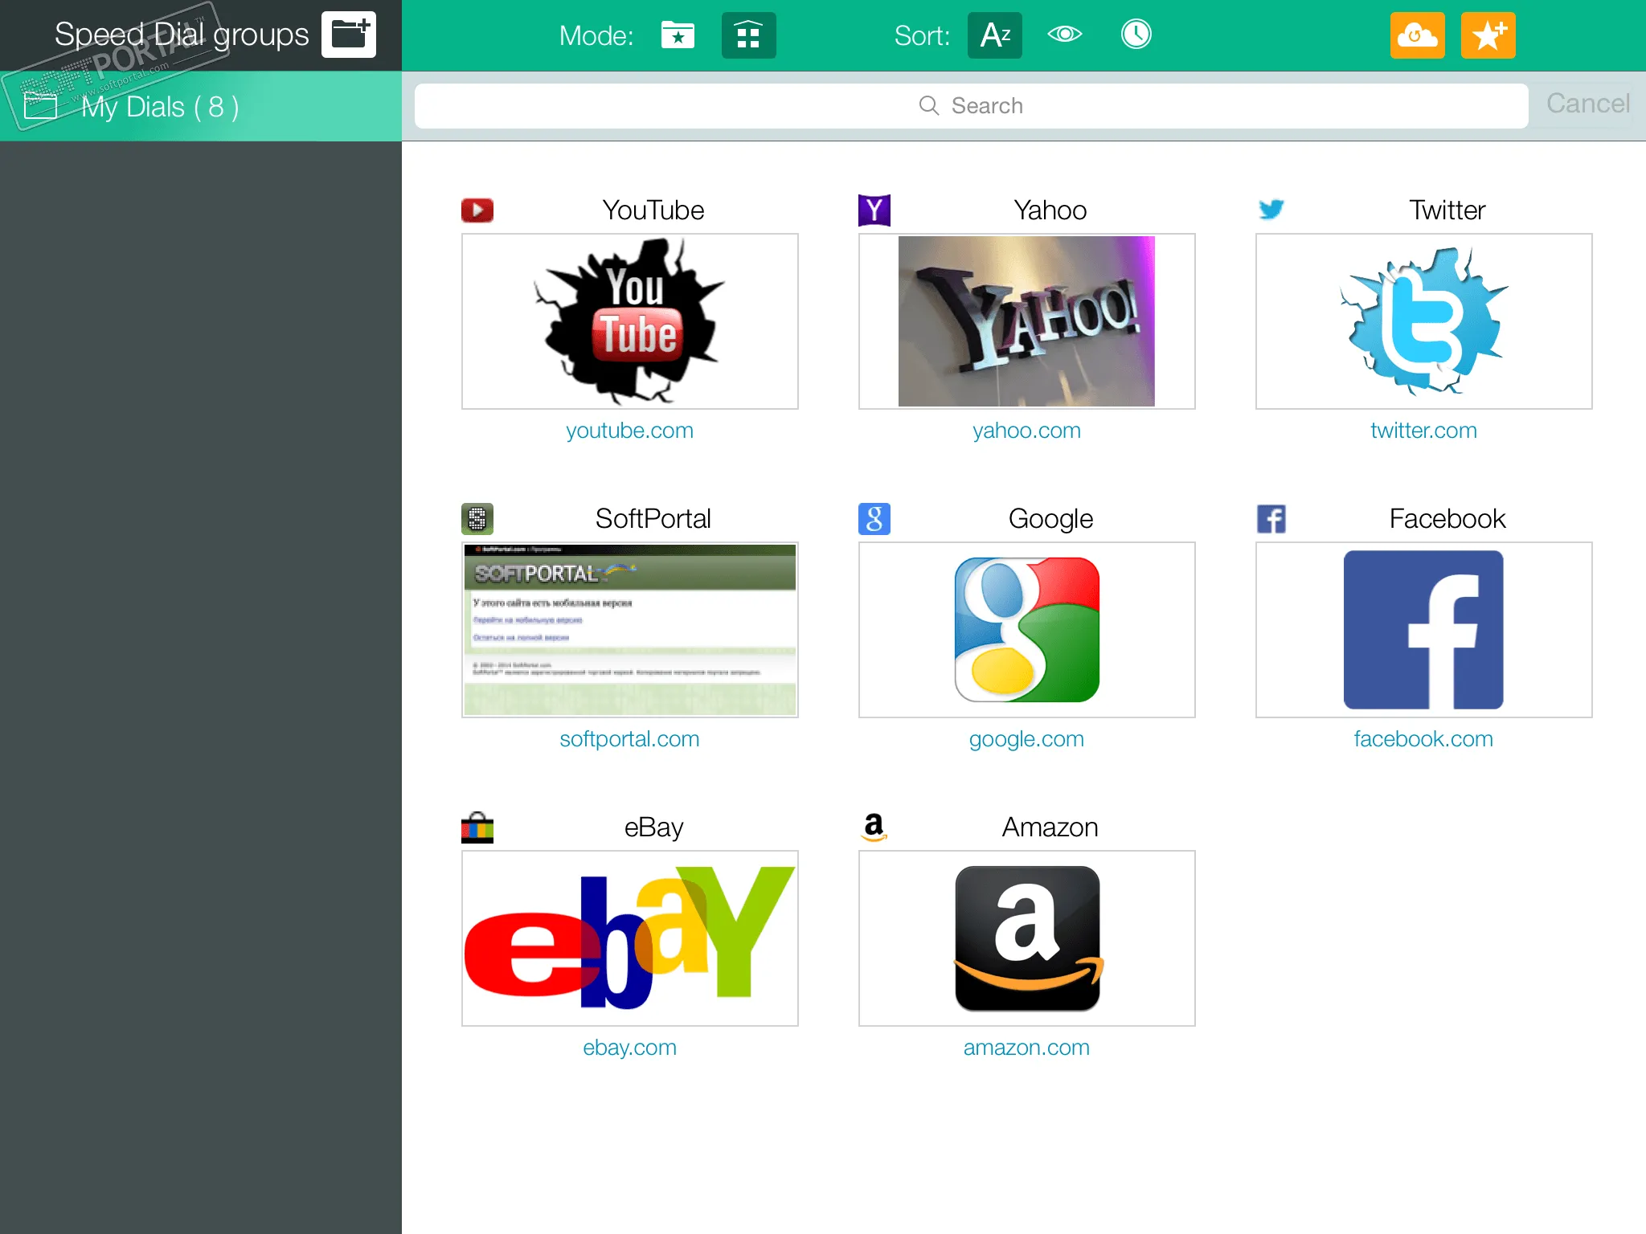Image resolution: width=1646 pixels, height=1234 pixels.
Task: Click the Yahoo favicon
Action: tap(874, 210)
